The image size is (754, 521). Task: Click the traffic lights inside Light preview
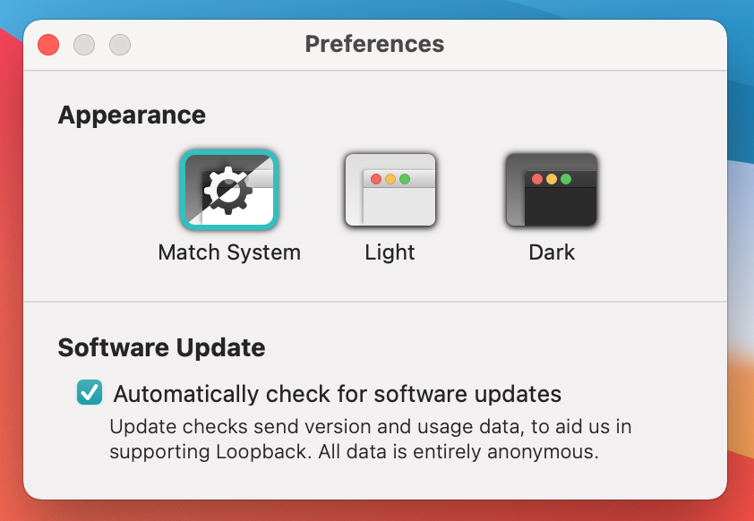390,179
